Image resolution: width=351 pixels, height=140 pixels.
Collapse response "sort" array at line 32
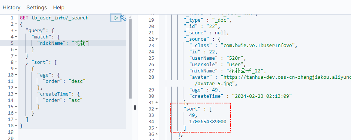[156, 109]
